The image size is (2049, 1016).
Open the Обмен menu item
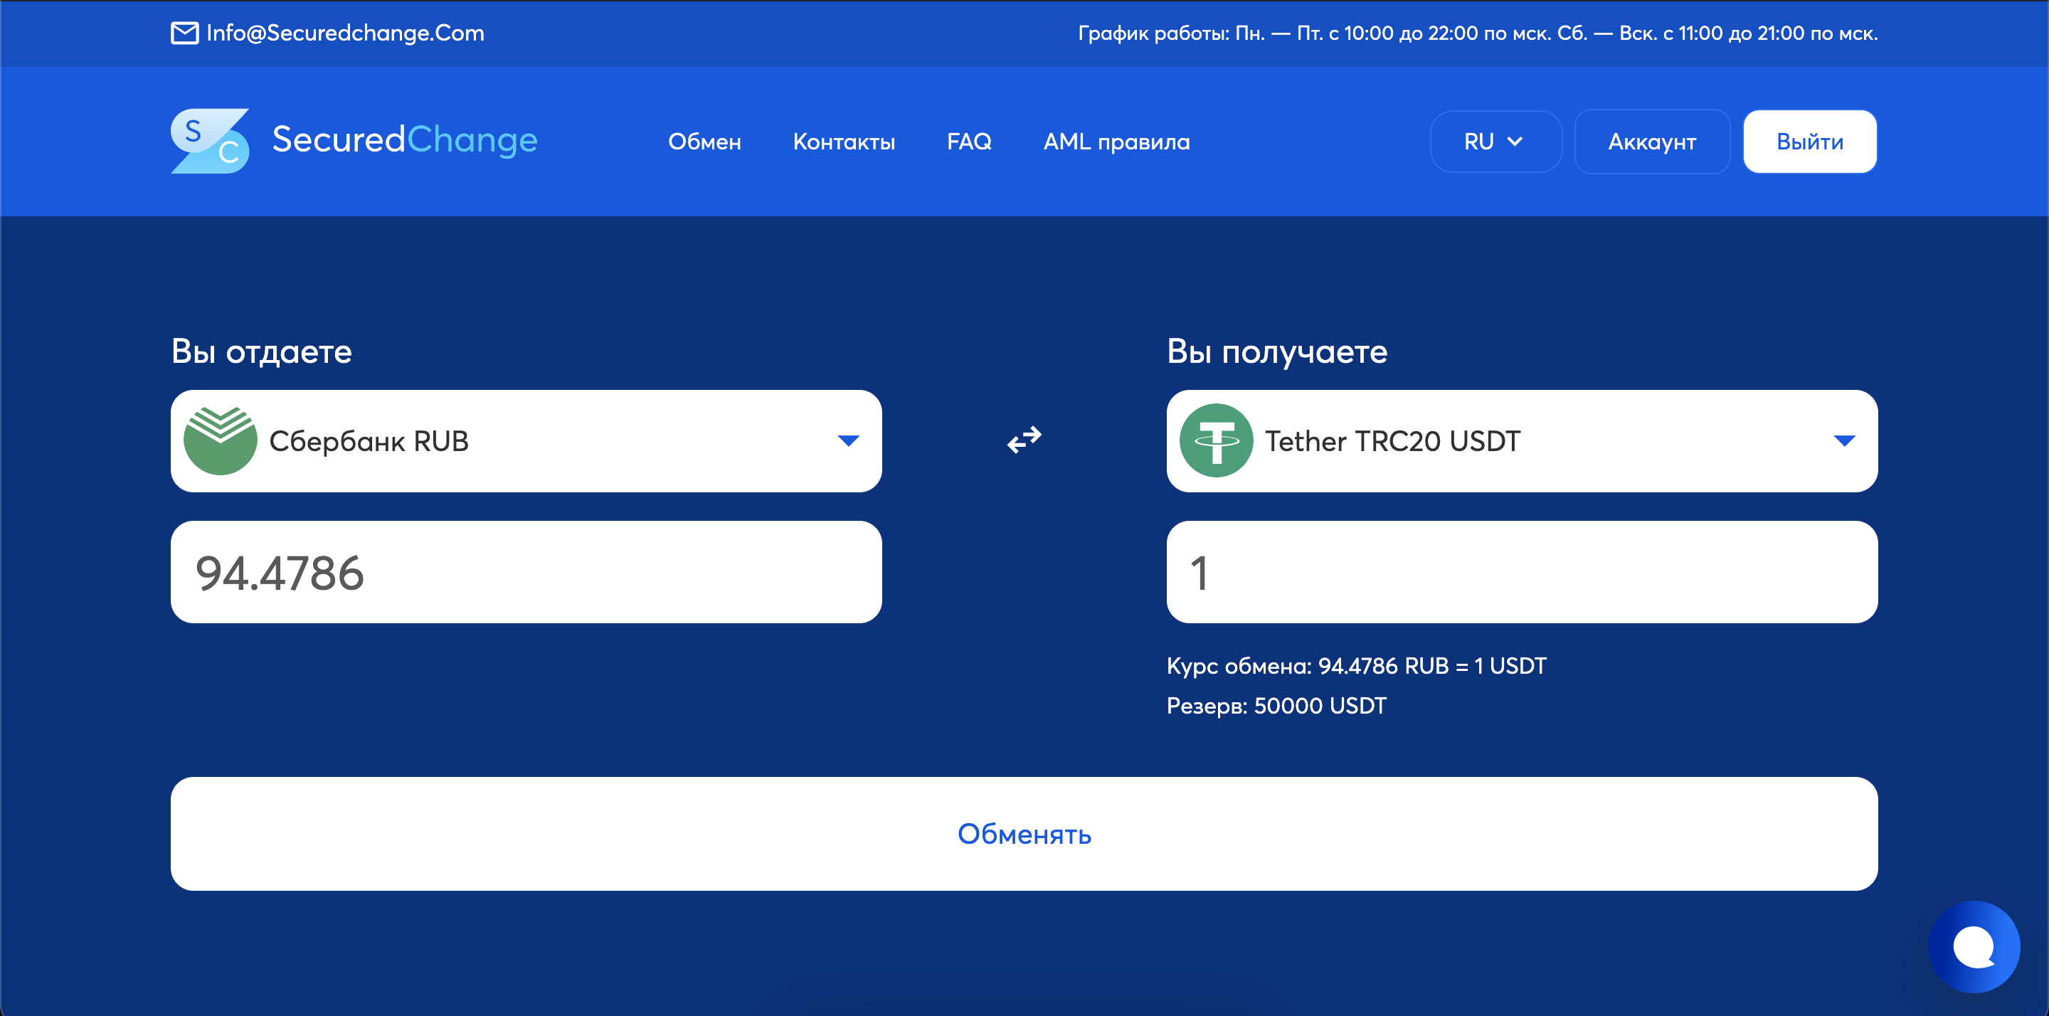pos(704,142)
